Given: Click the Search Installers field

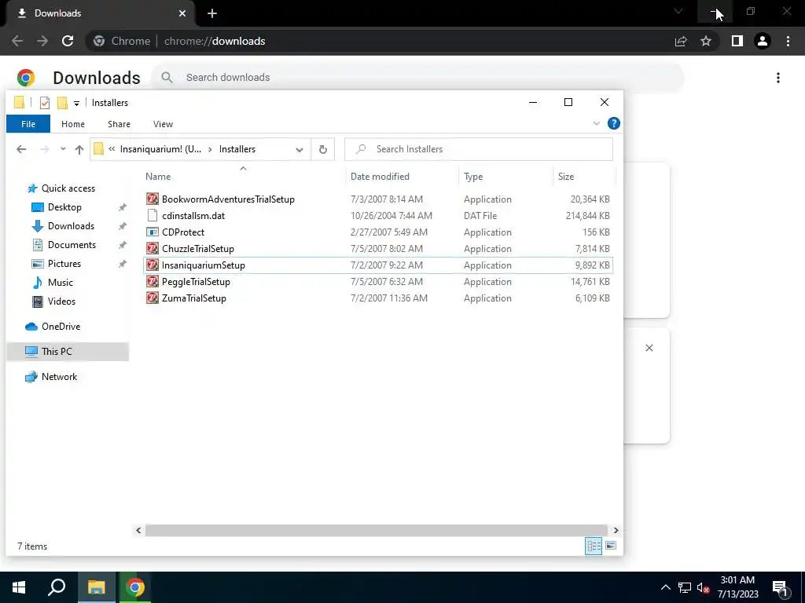Looking at the screenshot, I should 479,149.
